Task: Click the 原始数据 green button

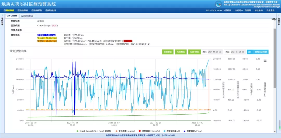Action: coord(167,52)
